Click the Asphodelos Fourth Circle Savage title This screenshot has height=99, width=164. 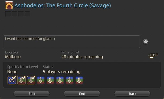pyautogui.click(x=63, y=5)
